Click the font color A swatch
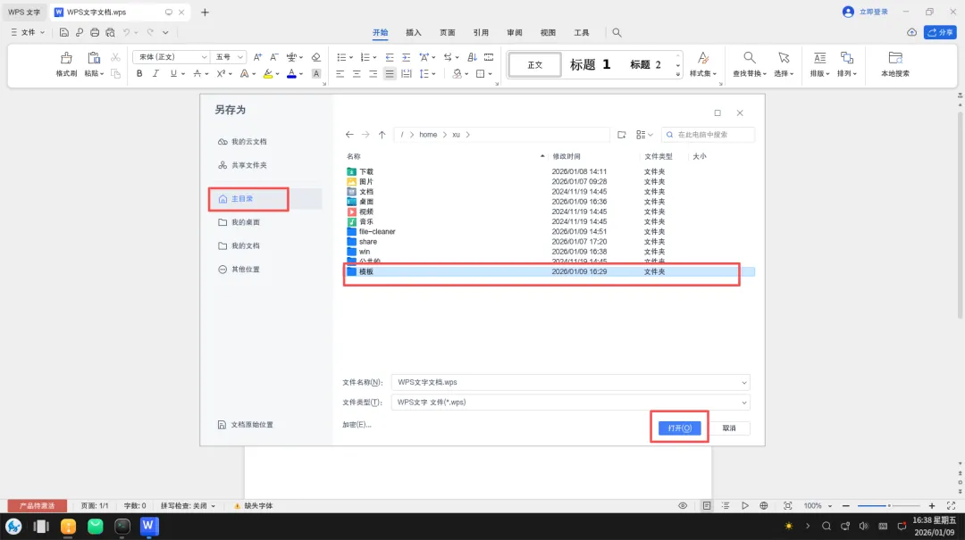 coord(291,74)
